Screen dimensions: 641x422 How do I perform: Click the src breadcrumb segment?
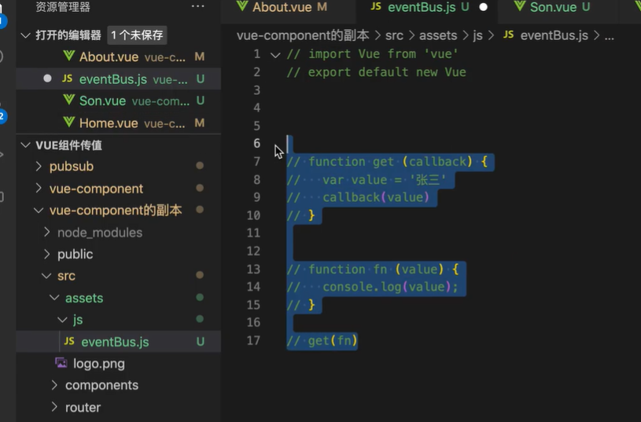394,35
